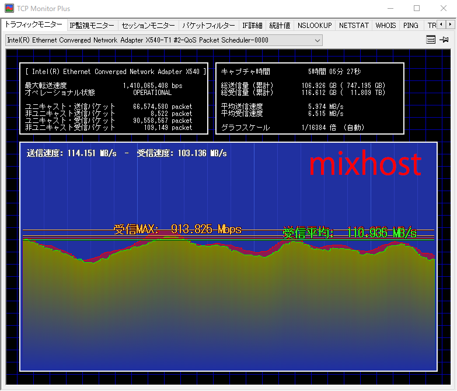Maximize the TCP Monitor Plus window
Screen dimensions: 457x391
click(417, 9)
